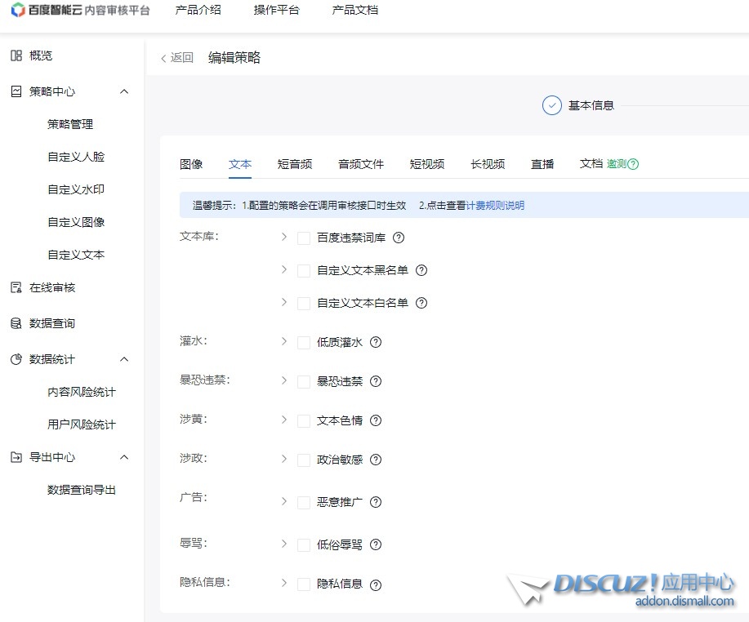Click the 在线审核 sidebar icon
Screen dimensions: 749x622
coord(16,287)
